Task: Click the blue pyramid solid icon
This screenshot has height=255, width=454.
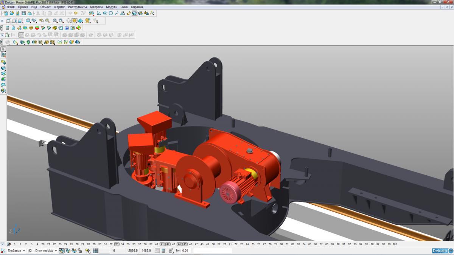Action: [78, 42]
